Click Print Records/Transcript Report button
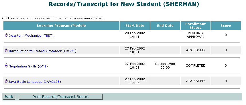 tap(61, 96)
